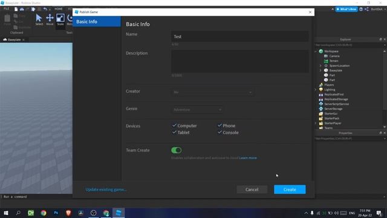Click the Name field containing Test
This screenshot has width=387, height=218.
pyautogui.click(x=239, y=36)
